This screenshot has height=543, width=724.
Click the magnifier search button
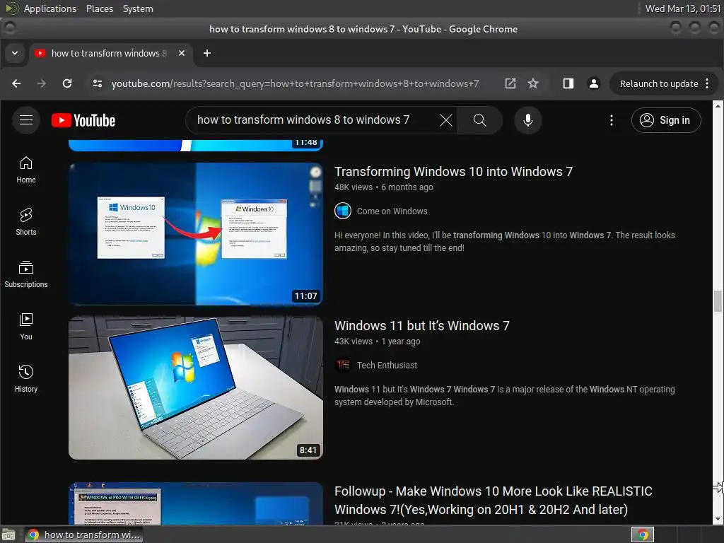point(480,120)
